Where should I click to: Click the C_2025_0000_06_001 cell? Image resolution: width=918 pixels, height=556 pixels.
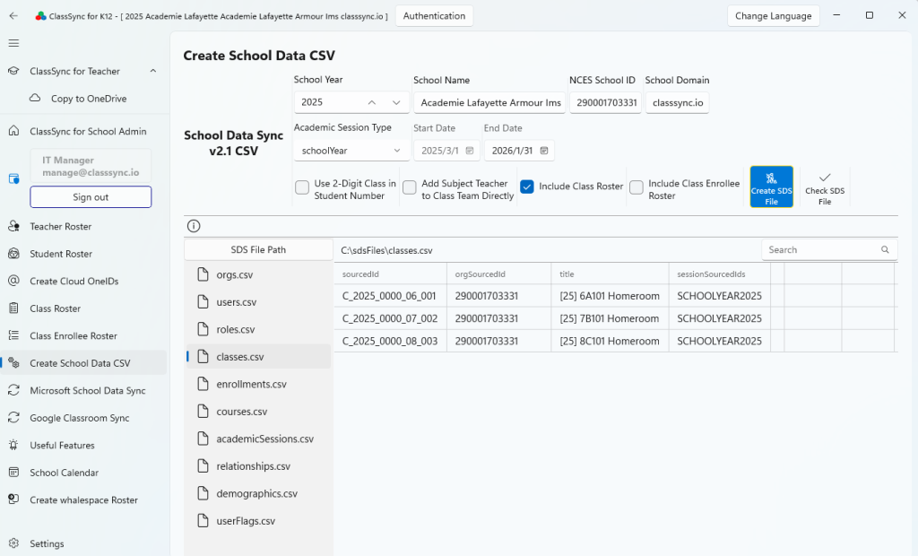(x=391, y=296)
